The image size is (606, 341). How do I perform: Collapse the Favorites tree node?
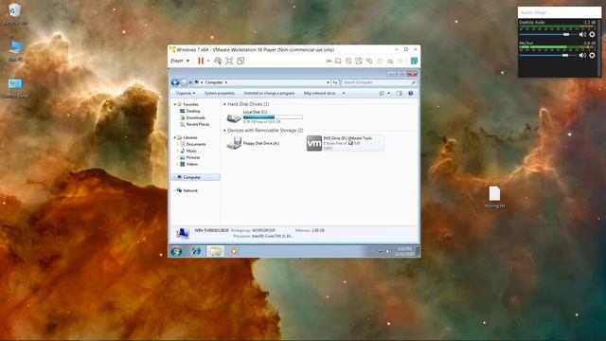[174, 104]
